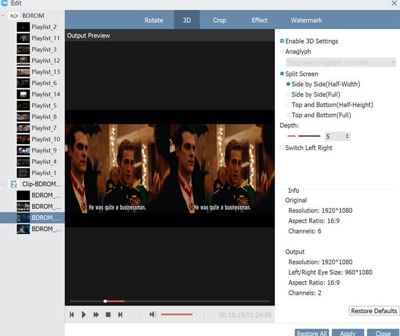Click the bottom Close button

point(383,333)
